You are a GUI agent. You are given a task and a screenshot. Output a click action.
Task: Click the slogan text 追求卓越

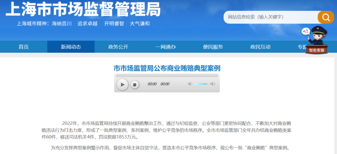[x=87, y=24]
